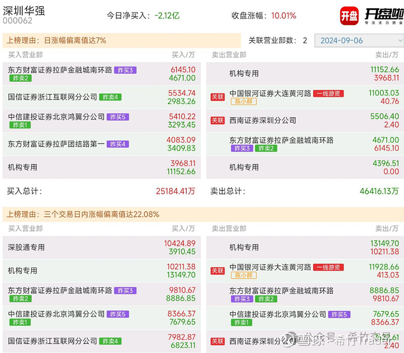Click 昨买5 tag in bottom sell table
This screenshot has width=404, height=353.
[339, 314]
